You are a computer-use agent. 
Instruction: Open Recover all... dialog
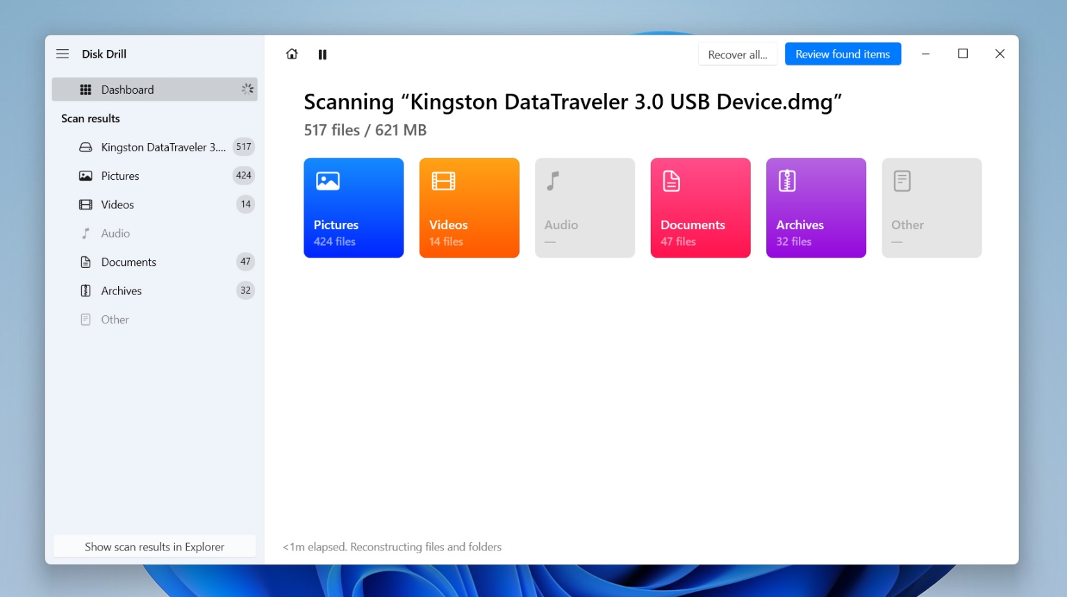738,54
